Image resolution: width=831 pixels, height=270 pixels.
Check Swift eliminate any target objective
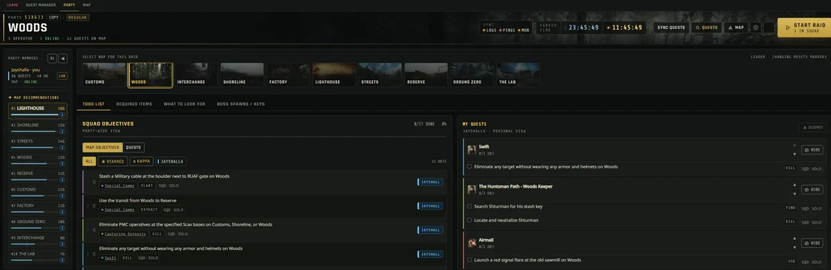(x=470, y=167)
